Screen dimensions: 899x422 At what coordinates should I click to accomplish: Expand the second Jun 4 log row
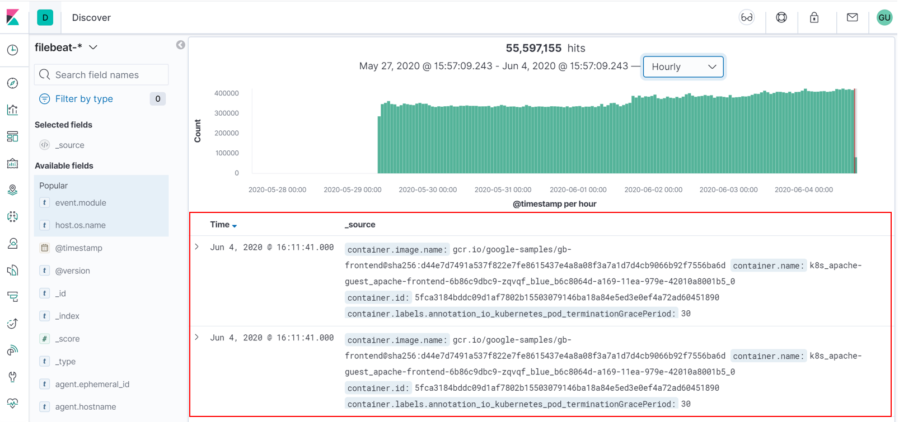(x=197, y=338)
